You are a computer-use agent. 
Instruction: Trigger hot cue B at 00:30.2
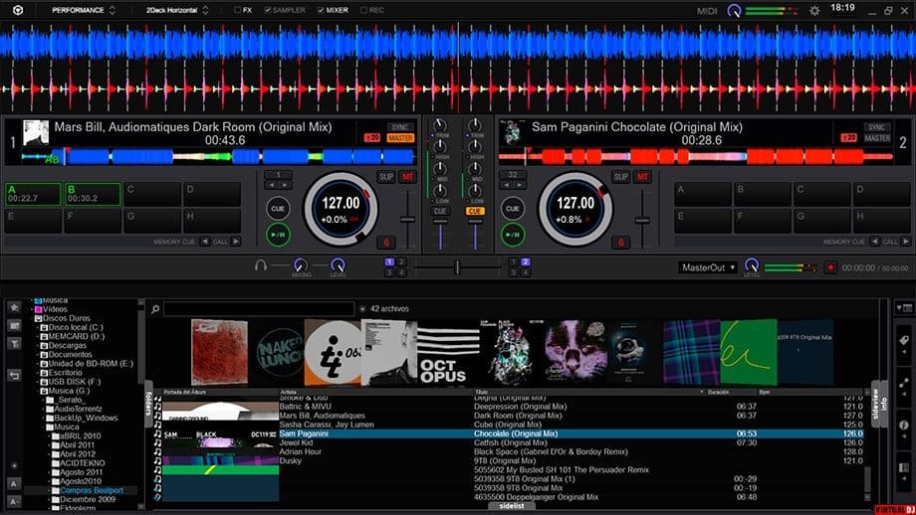point(93,194)
